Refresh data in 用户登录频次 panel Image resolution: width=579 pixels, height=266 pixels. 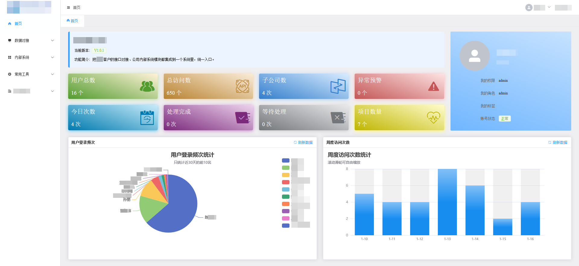[x=303, y=142]
